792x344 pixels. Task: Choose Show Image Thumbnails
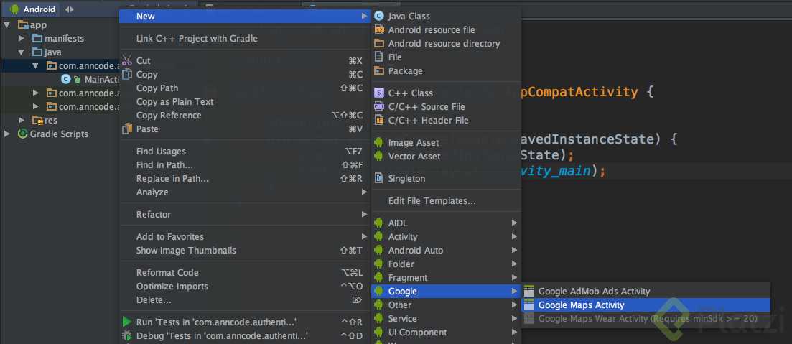(245, 250)
